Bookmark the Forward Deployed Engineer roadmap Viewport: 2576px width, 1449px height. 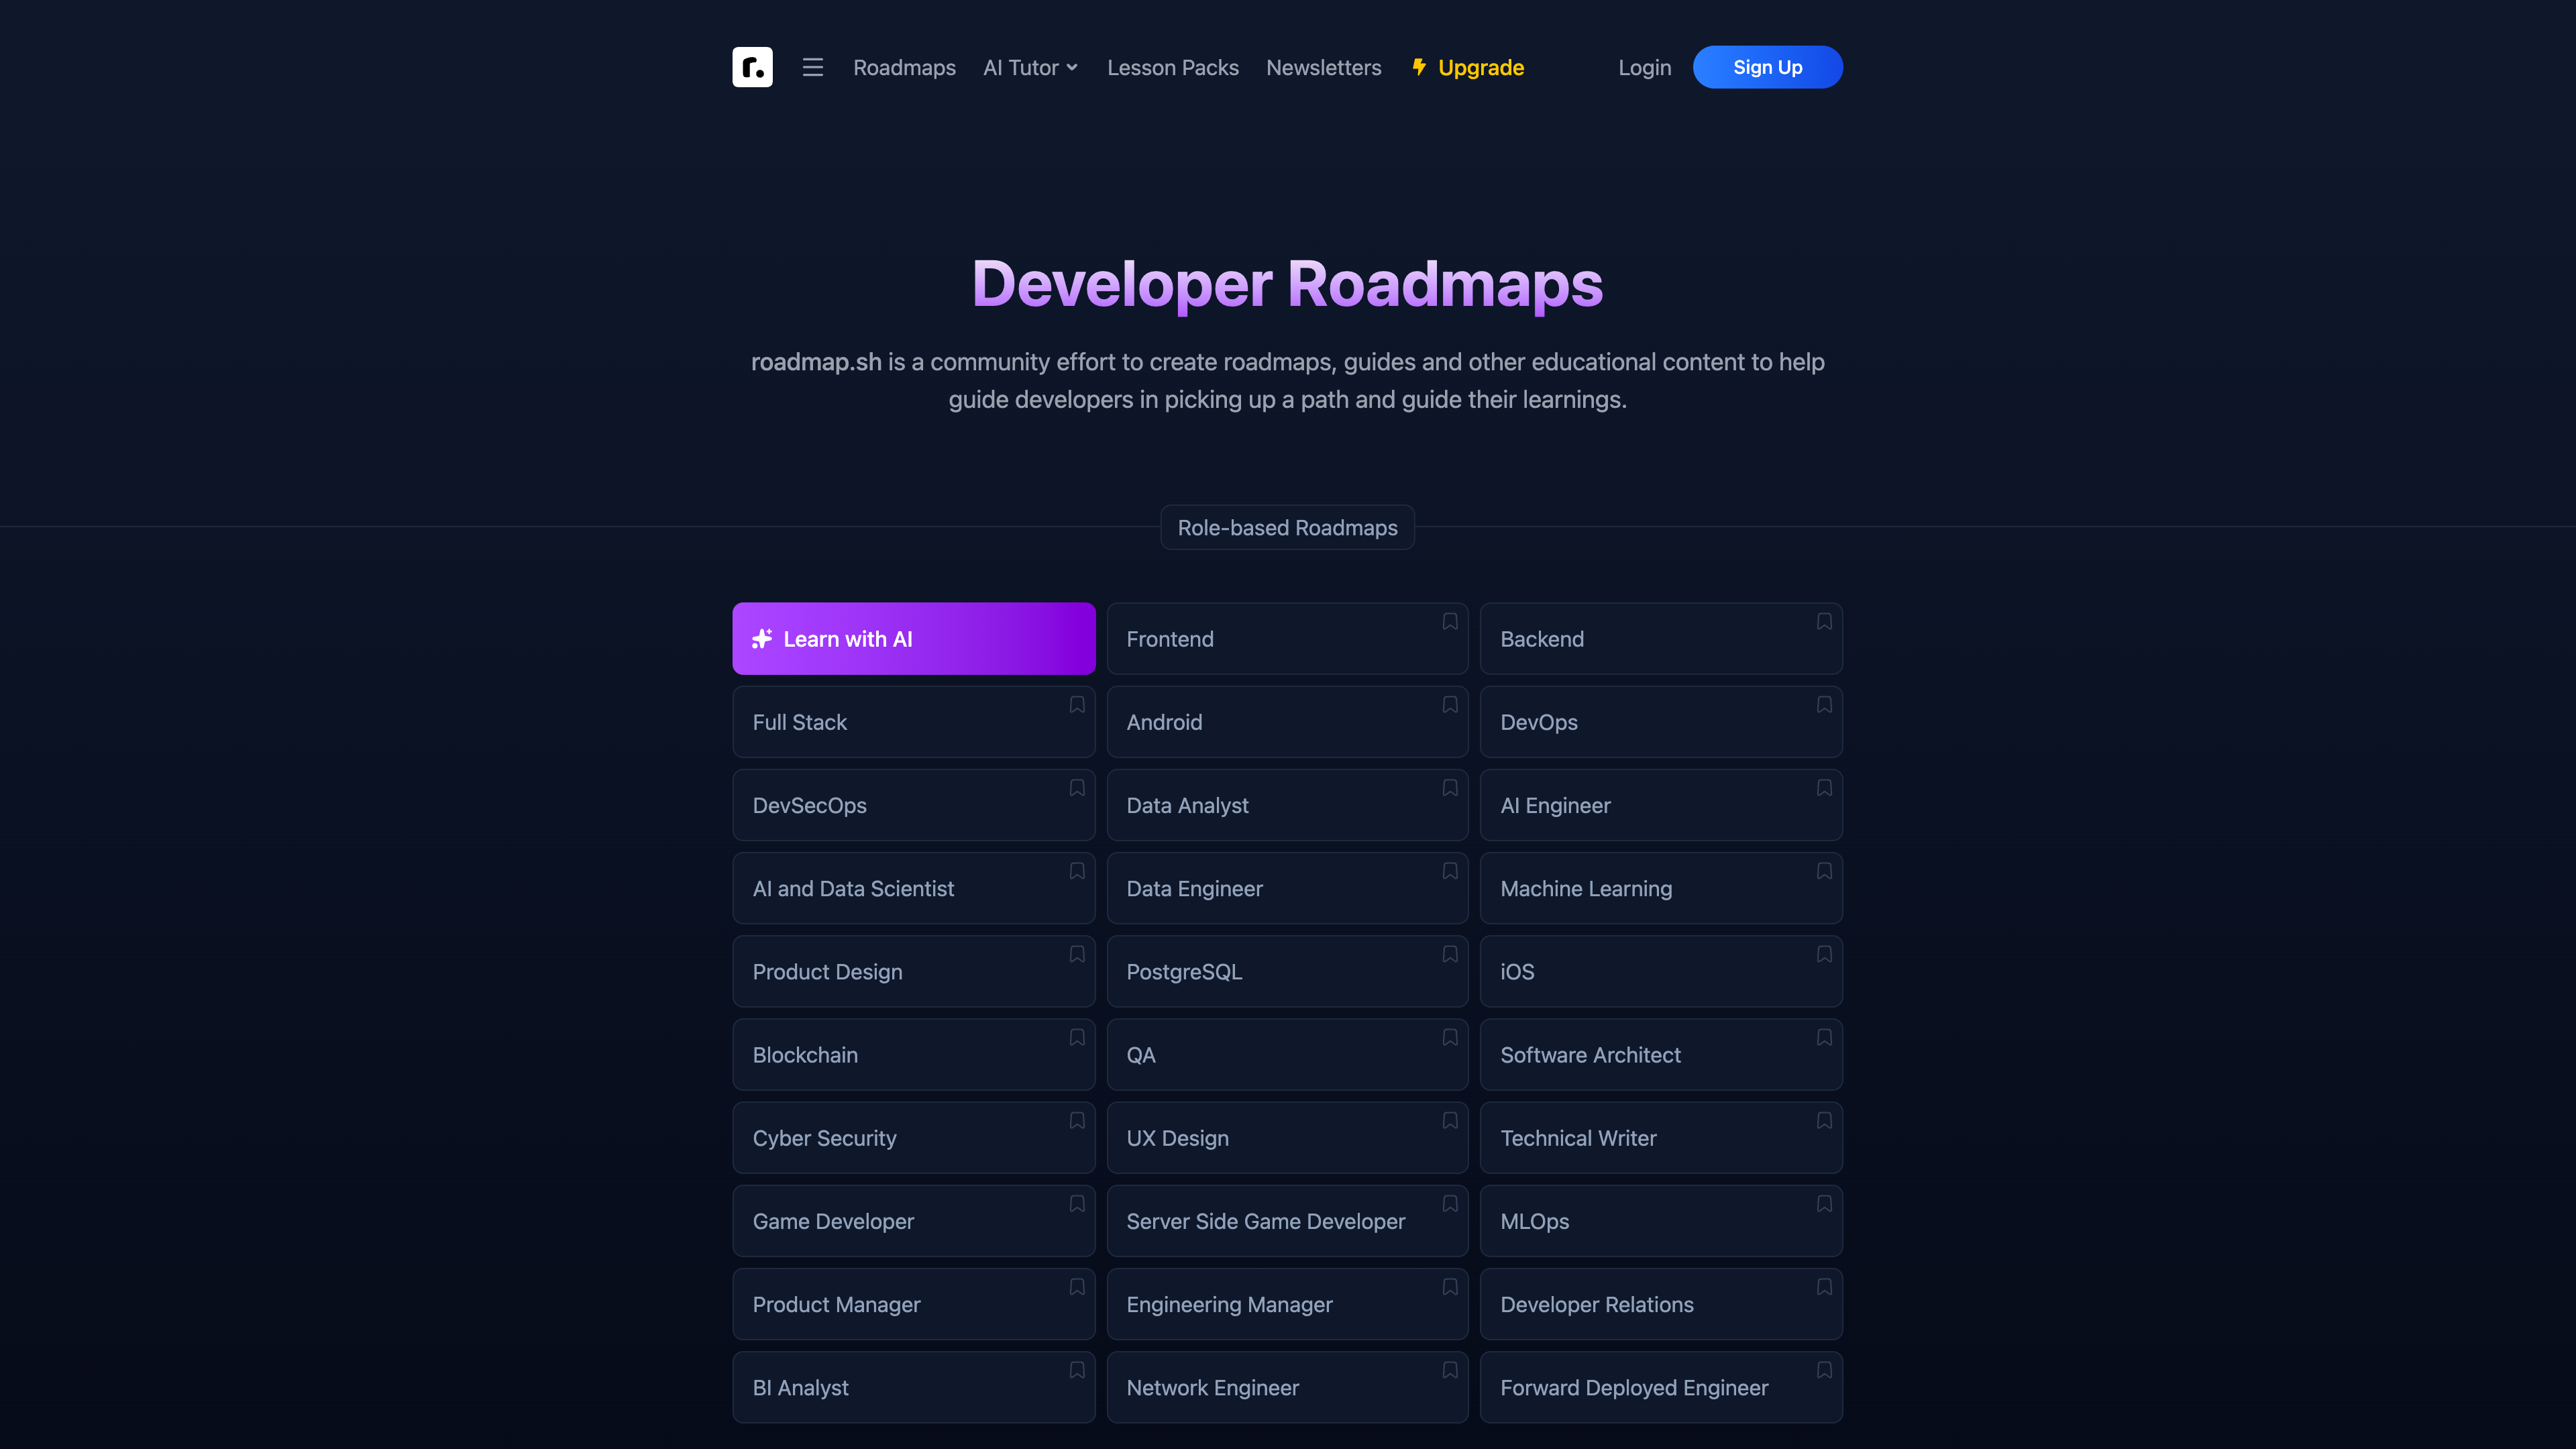click(1824, 1369)
